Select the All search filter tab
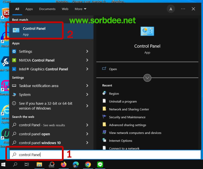 pos(17,9)
